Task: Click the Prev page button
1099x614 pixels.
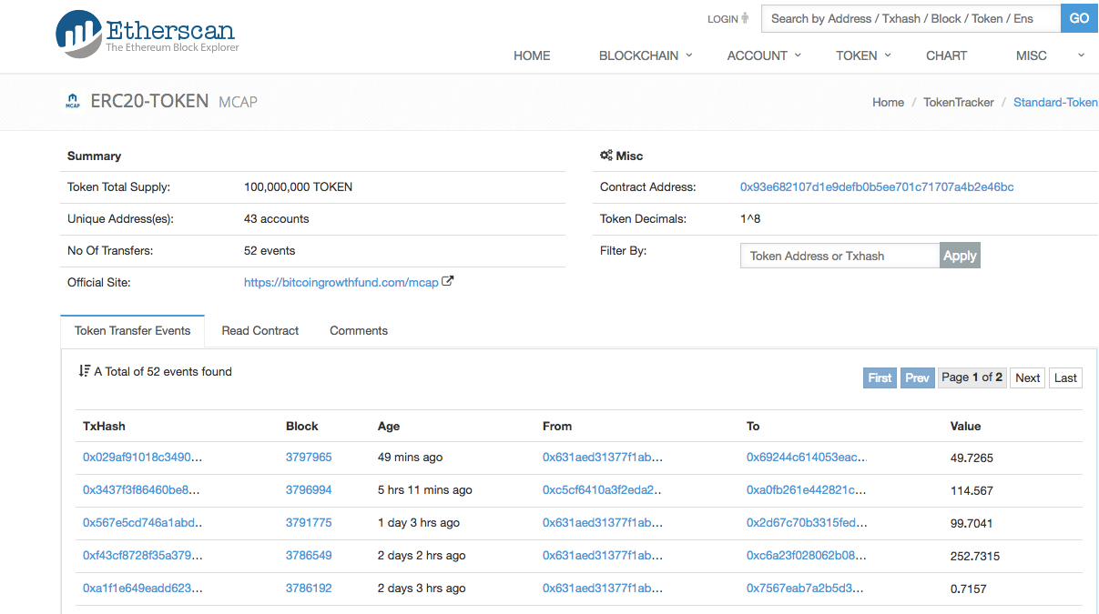Action: [x=917, y=377]
